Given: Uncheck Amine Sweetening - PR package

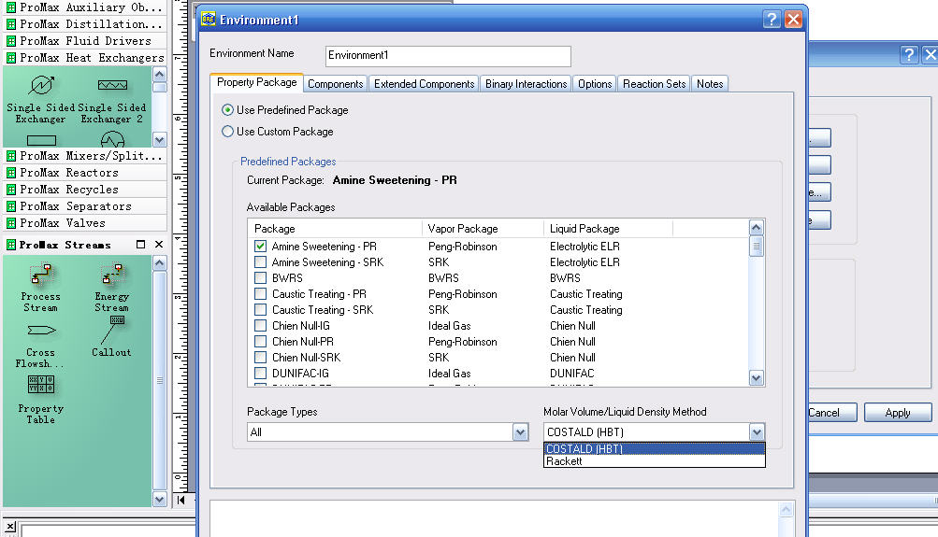Looking at the screenshot, I should pos(260,247).
